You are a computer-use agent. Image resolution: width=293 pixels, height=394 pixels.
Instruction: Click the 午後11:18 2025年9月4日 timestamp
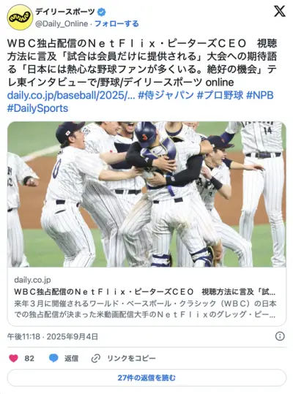[x=53, y=336]
